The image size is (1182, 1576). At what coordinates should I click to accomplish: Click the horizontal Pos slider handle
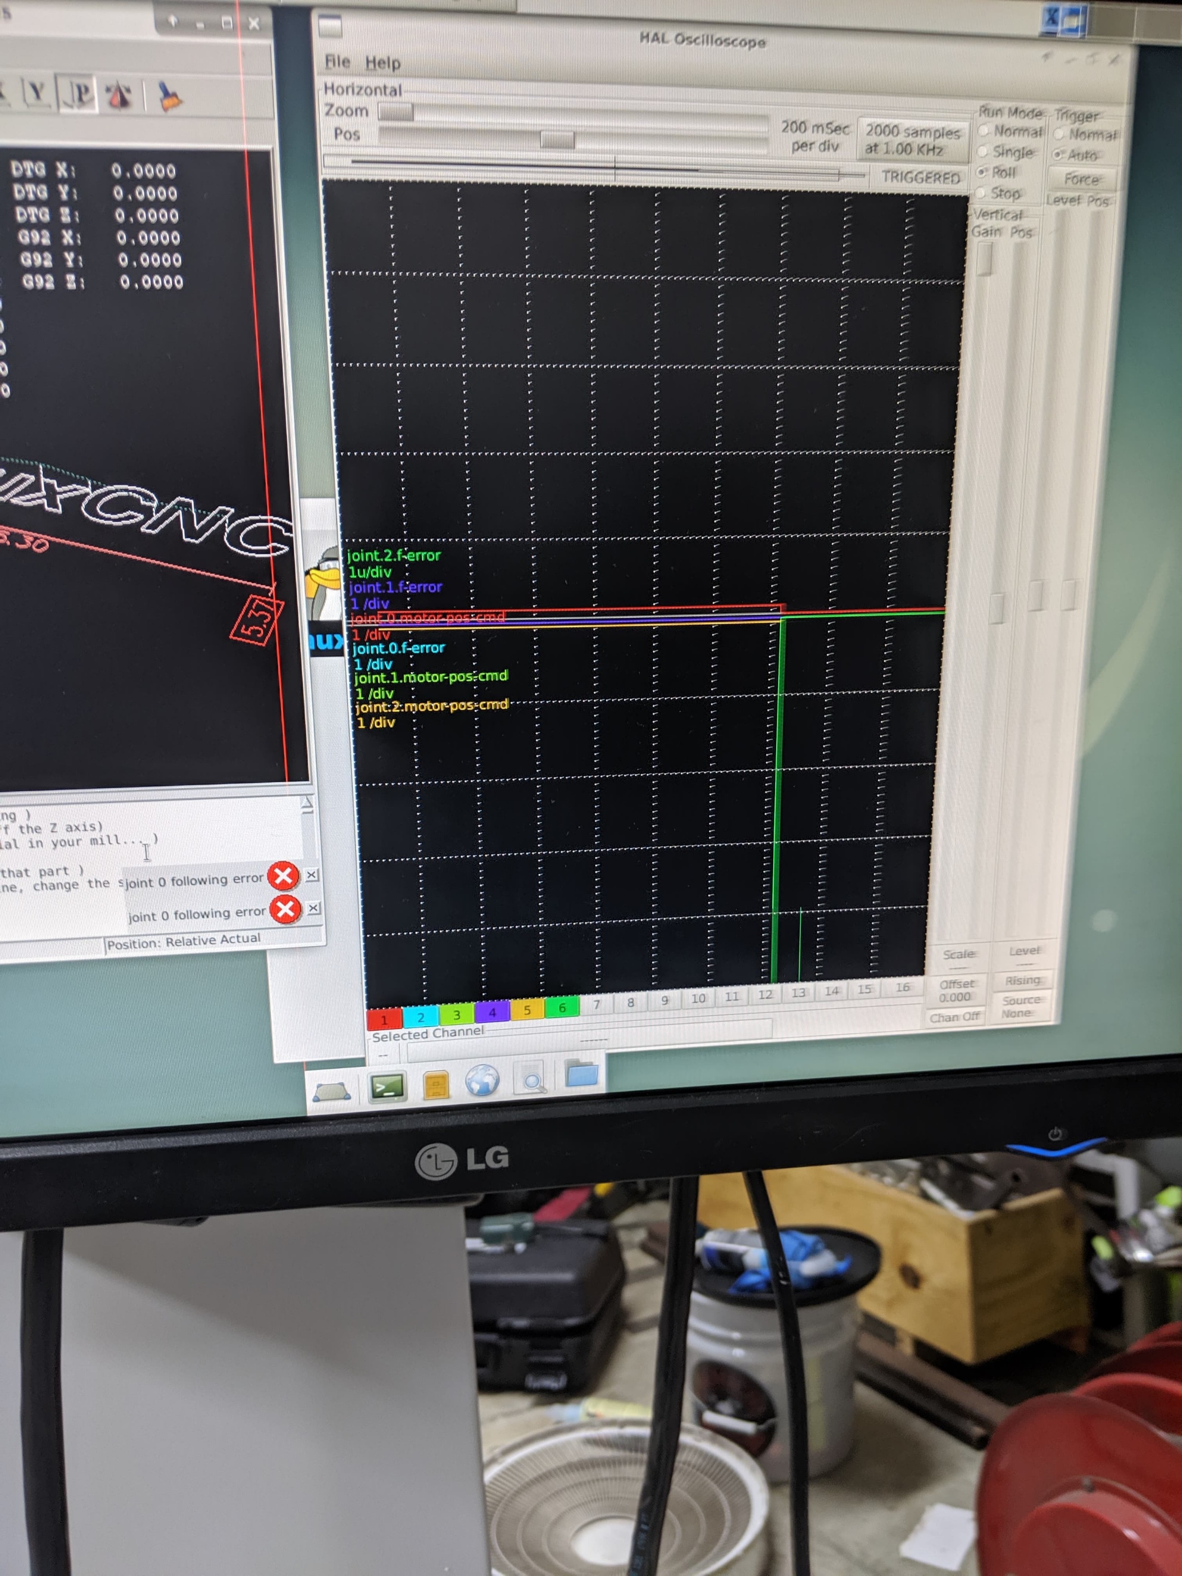click(x=557, y=140)
